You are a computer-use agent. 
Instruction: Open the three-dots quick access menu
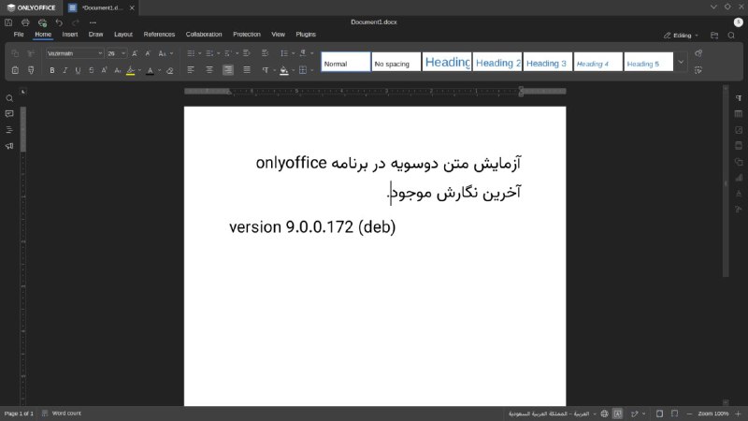pyautogui.click(x=93, y=22)
